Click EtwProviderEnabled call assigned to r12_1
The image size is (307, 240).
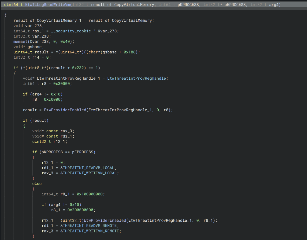pyautogui.click(x=105, y=220)
